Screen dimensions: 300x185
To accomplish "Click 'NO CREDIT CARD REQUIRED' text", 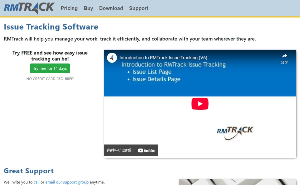I will 50,79.
